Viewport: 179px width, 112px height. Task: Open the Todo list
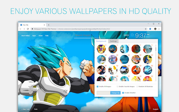[36, 109]
